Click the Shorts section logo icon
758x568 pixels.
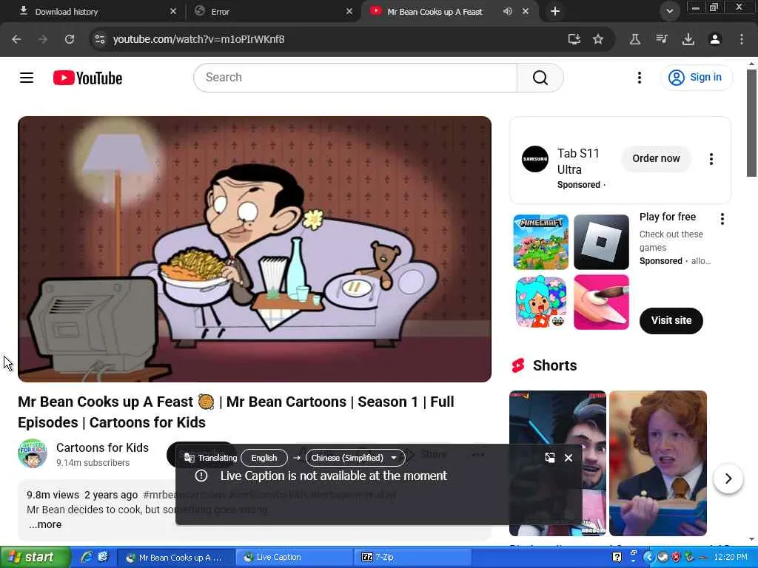point(518,365)
